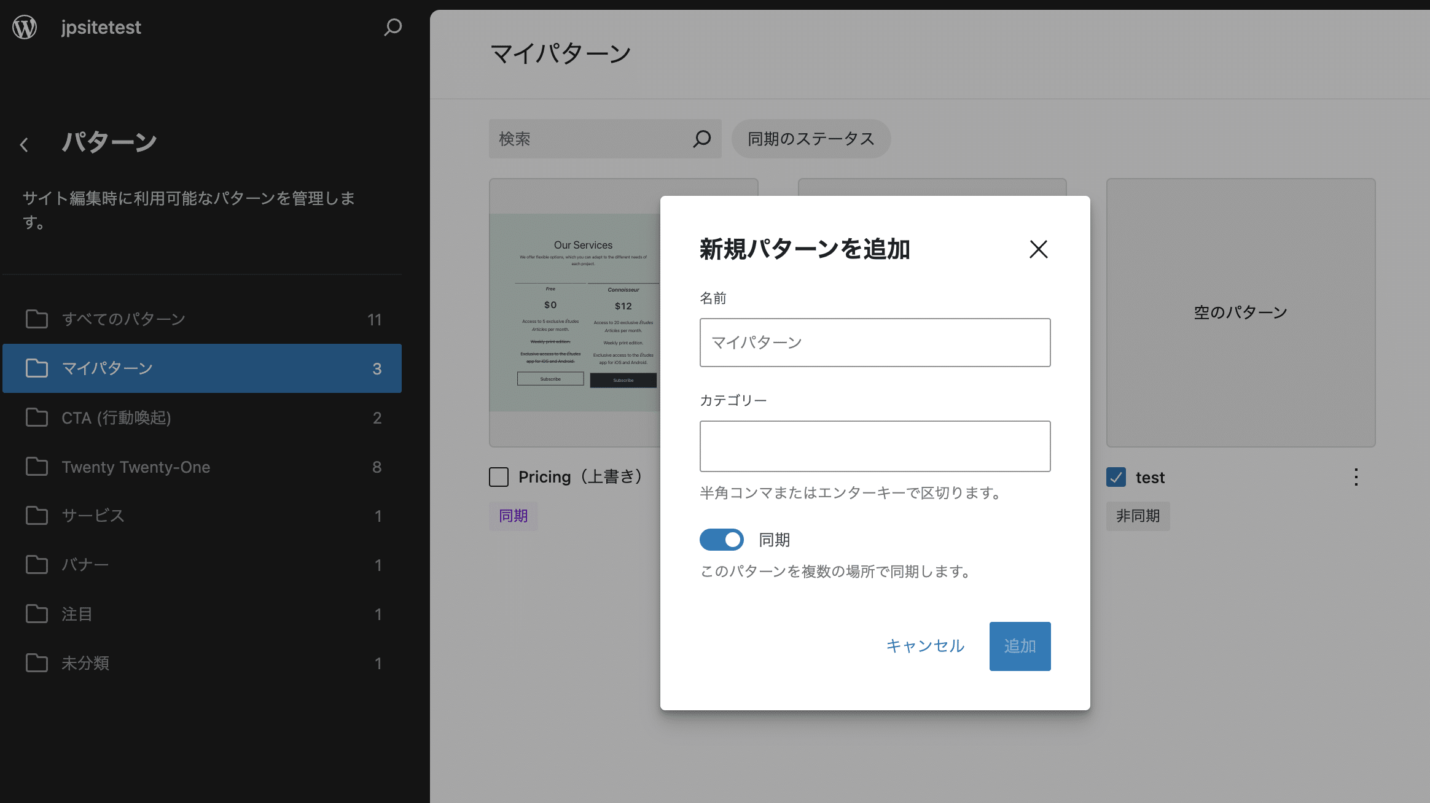Click the カテゴリー input field
Screen dimensions: 1430x803
pos(875,446)
